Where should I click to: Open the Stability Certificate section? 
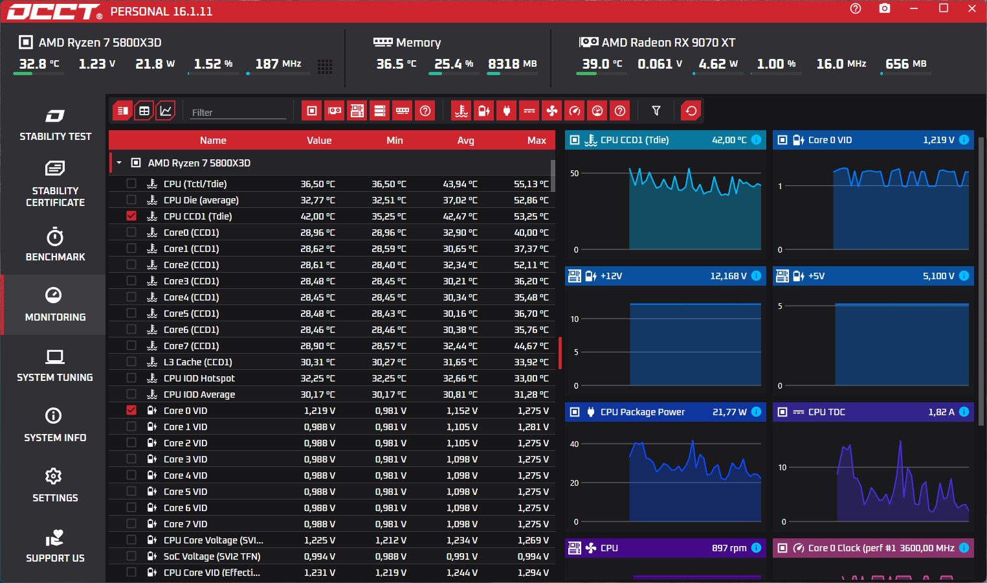click(55, 184)
